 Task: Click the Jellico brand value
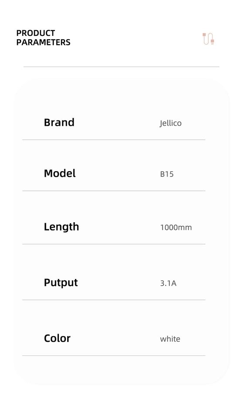coord(171,123)
